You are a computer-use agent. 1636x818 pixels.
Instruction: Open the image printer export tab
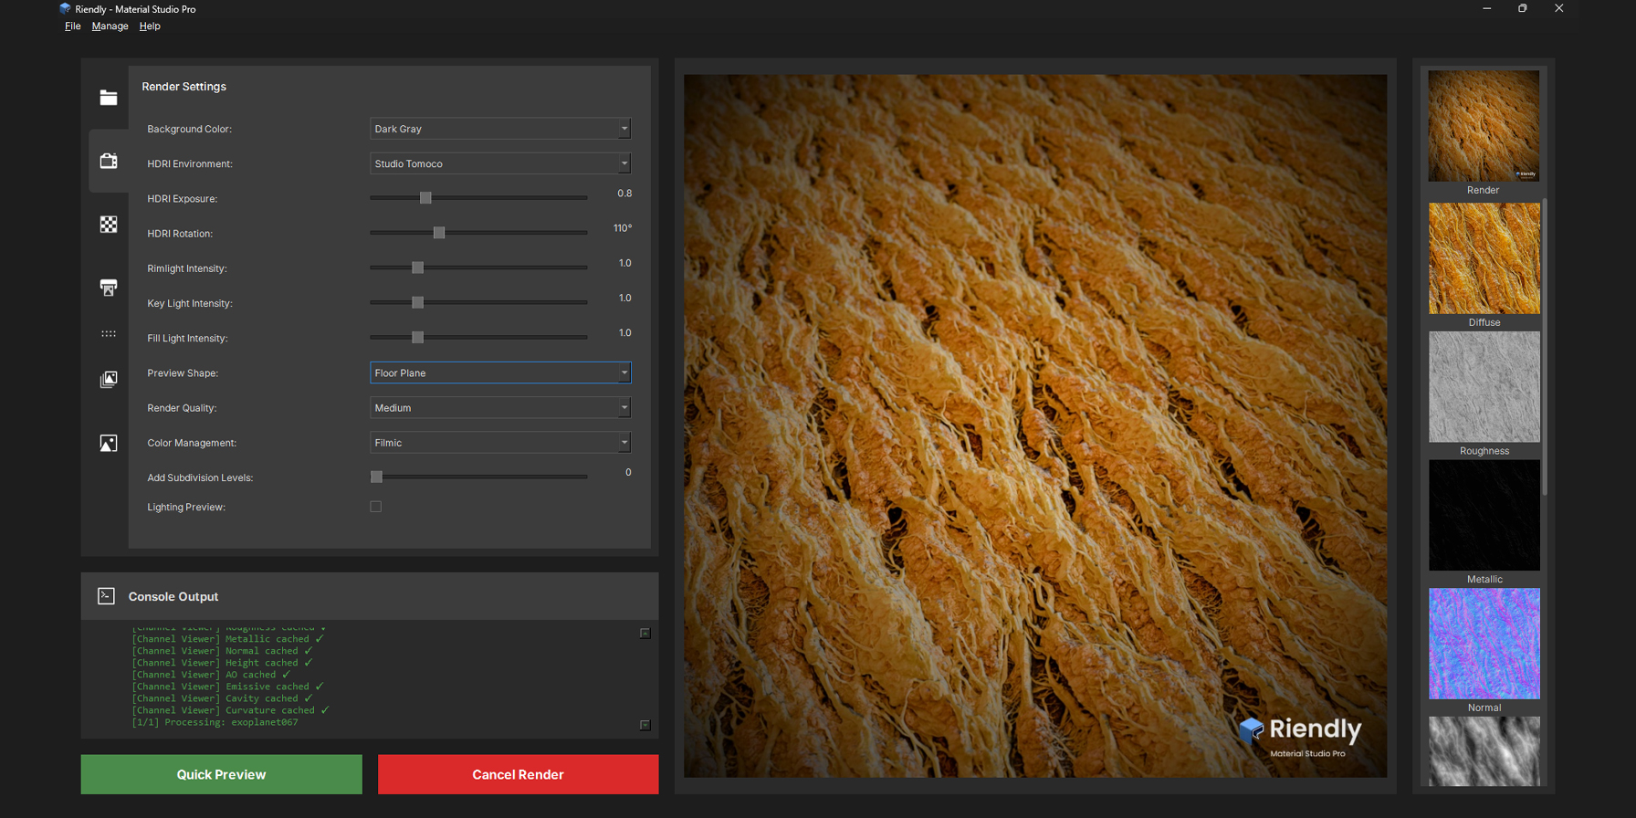click(x=109, y=288)
